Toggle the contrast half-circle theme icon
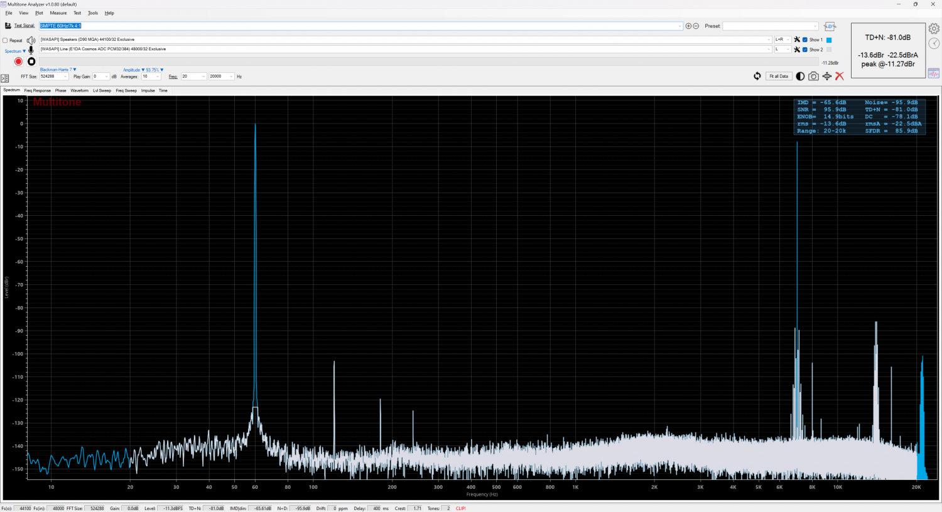Viewport: 942px width, 512px height. 800,76
